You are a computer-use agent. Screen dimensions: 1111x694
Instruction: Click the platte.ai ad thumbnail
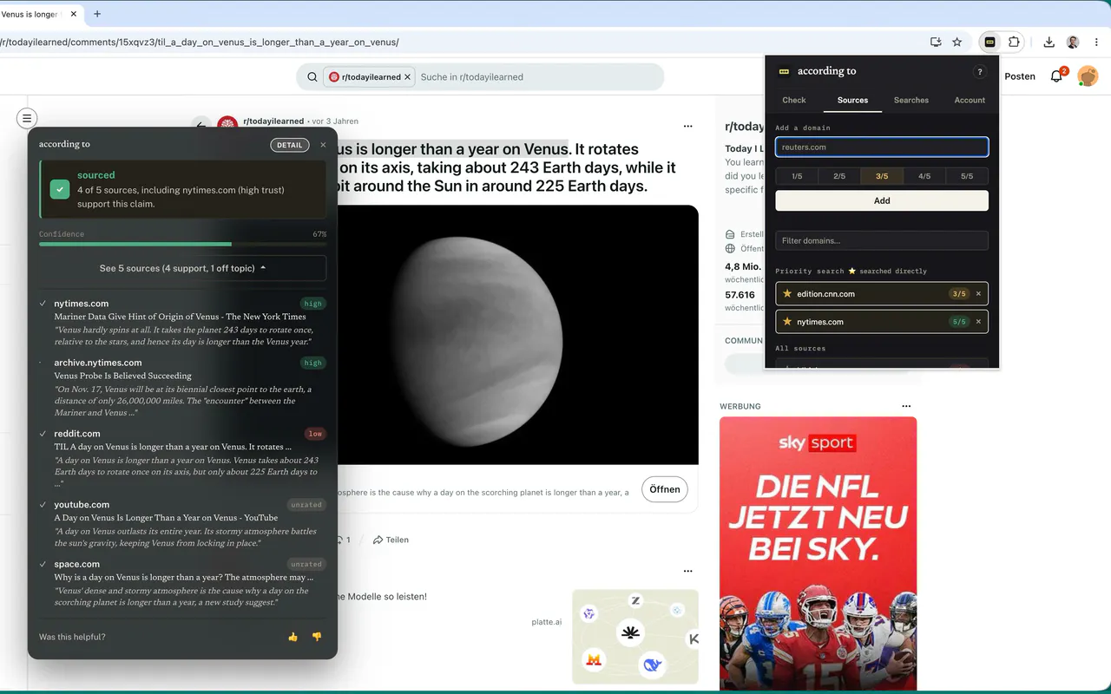click(x=635, y=637)
